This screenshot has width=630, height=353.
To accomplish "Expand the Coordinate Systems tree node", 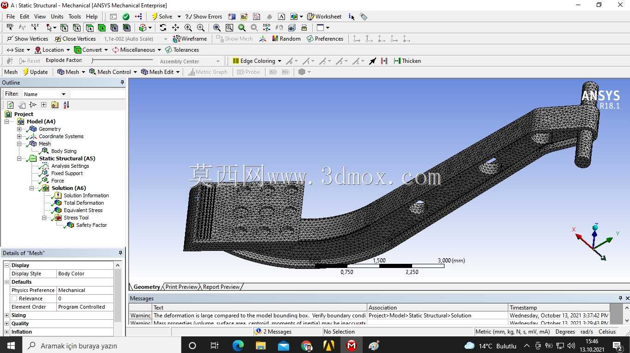I will click(x=19, y=136).
